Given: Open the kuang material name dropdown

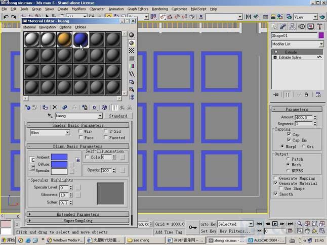Looking at the screenshot, I should 100,116.
